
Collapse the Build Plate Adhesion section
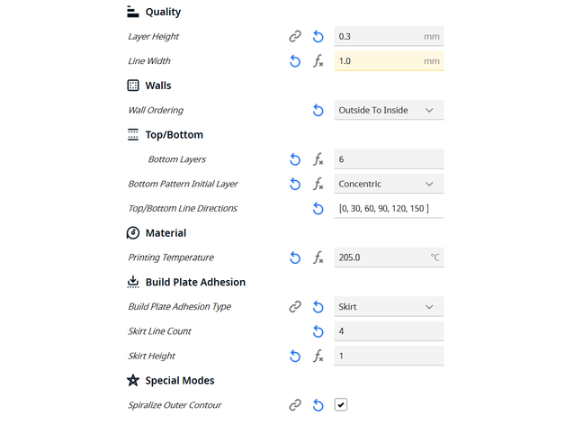coord(194,283)
